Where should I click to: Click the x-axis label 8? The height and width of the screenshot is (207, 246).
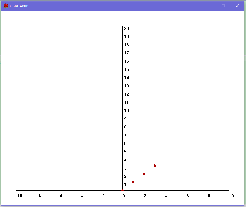point(209,196)
